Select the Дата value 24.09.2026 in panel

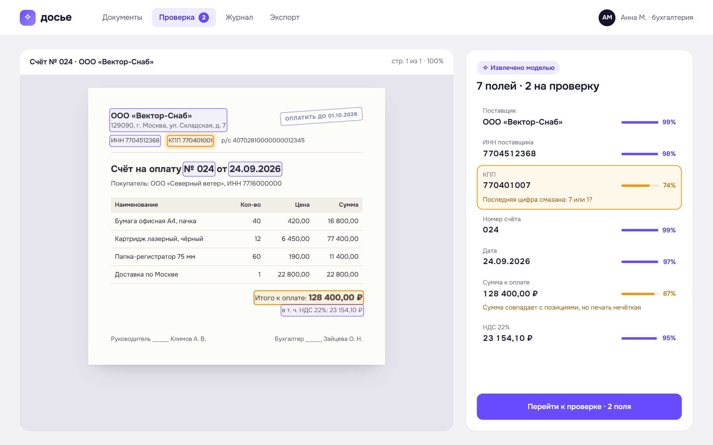[506, 261]
